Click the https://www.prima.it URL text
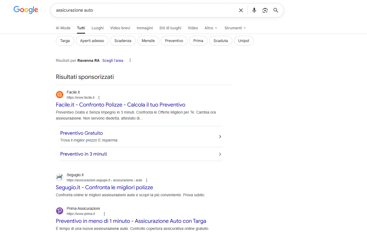This screenshot has height=235, width=367. pyautogui.click(x=81, y=214)
